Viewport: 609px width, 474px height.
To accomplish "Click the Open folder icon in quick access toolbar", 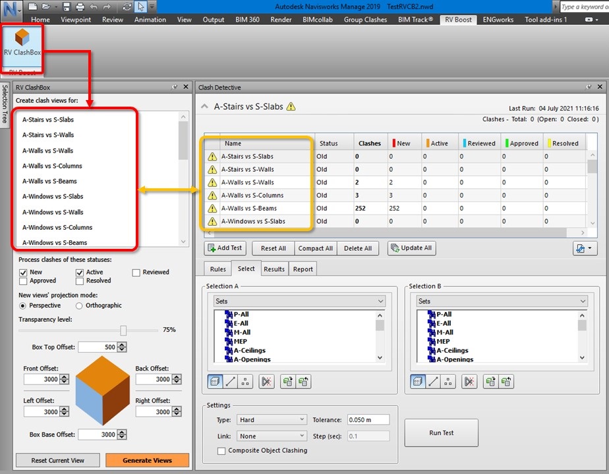I will tap(47, 7).
